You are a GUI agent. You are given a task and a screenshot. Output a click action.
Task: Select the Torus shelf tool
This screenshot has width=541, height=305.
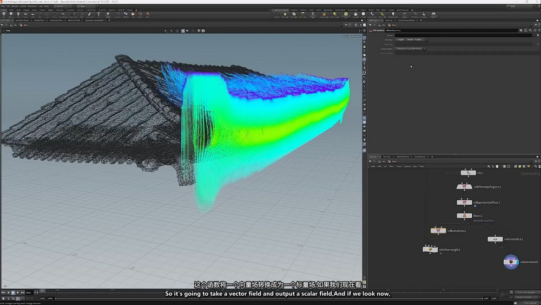[x=25, y=15]
